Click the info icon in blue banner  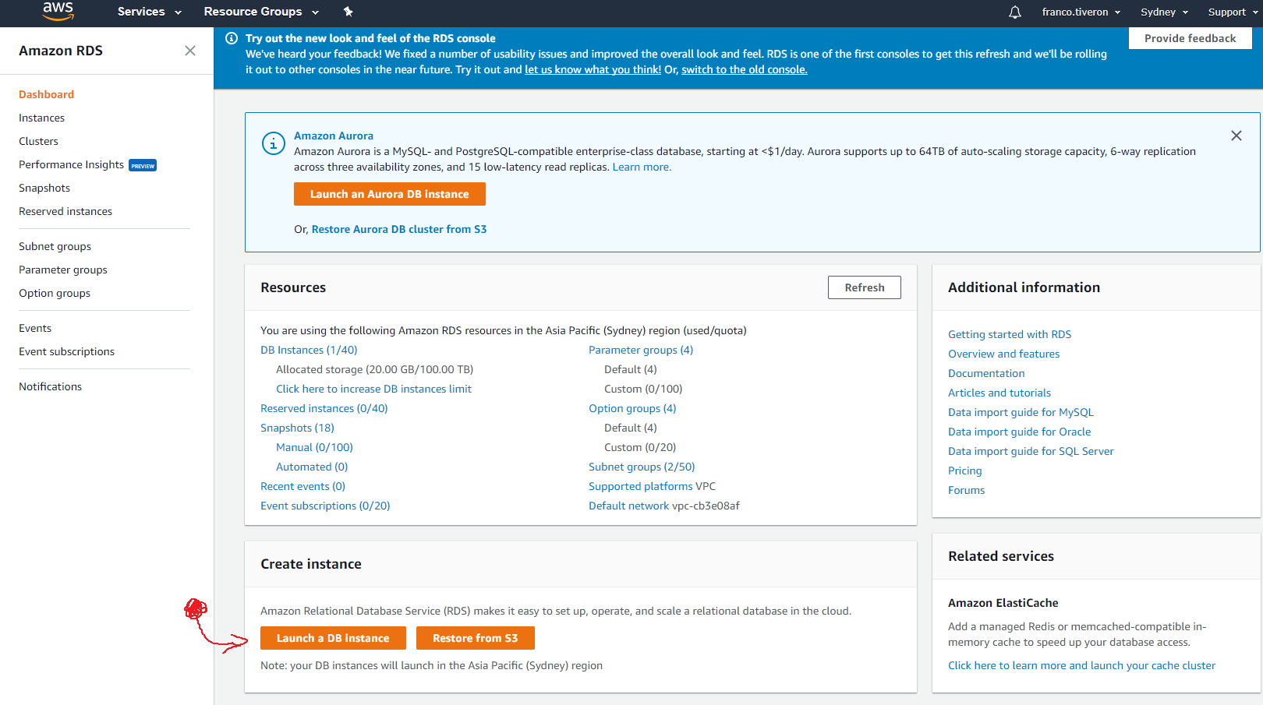[232, 38]
